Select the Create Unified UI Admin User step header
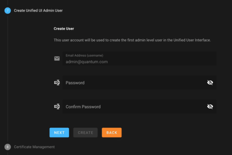Image resolution: width=232 pixels, height=155 pixels. 38,10
